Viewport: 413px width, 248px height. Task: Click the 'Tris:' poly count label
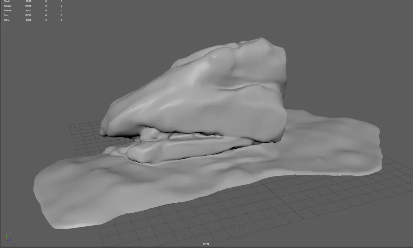pos(7,15)
